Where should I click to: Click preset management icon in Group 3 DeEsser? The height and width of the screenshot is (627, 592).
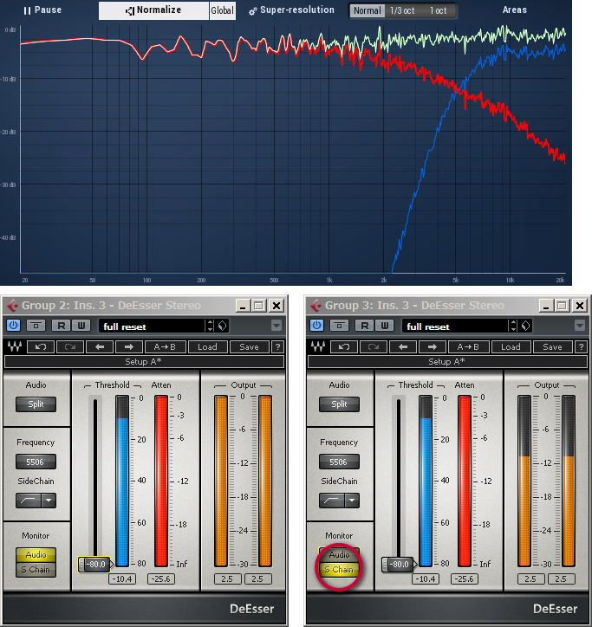pyautogui.click(x=526, y=326)
